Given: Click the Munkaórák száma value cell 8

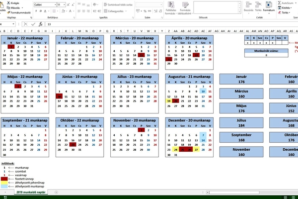Looking at the screenshot, I should click(266, 55).
